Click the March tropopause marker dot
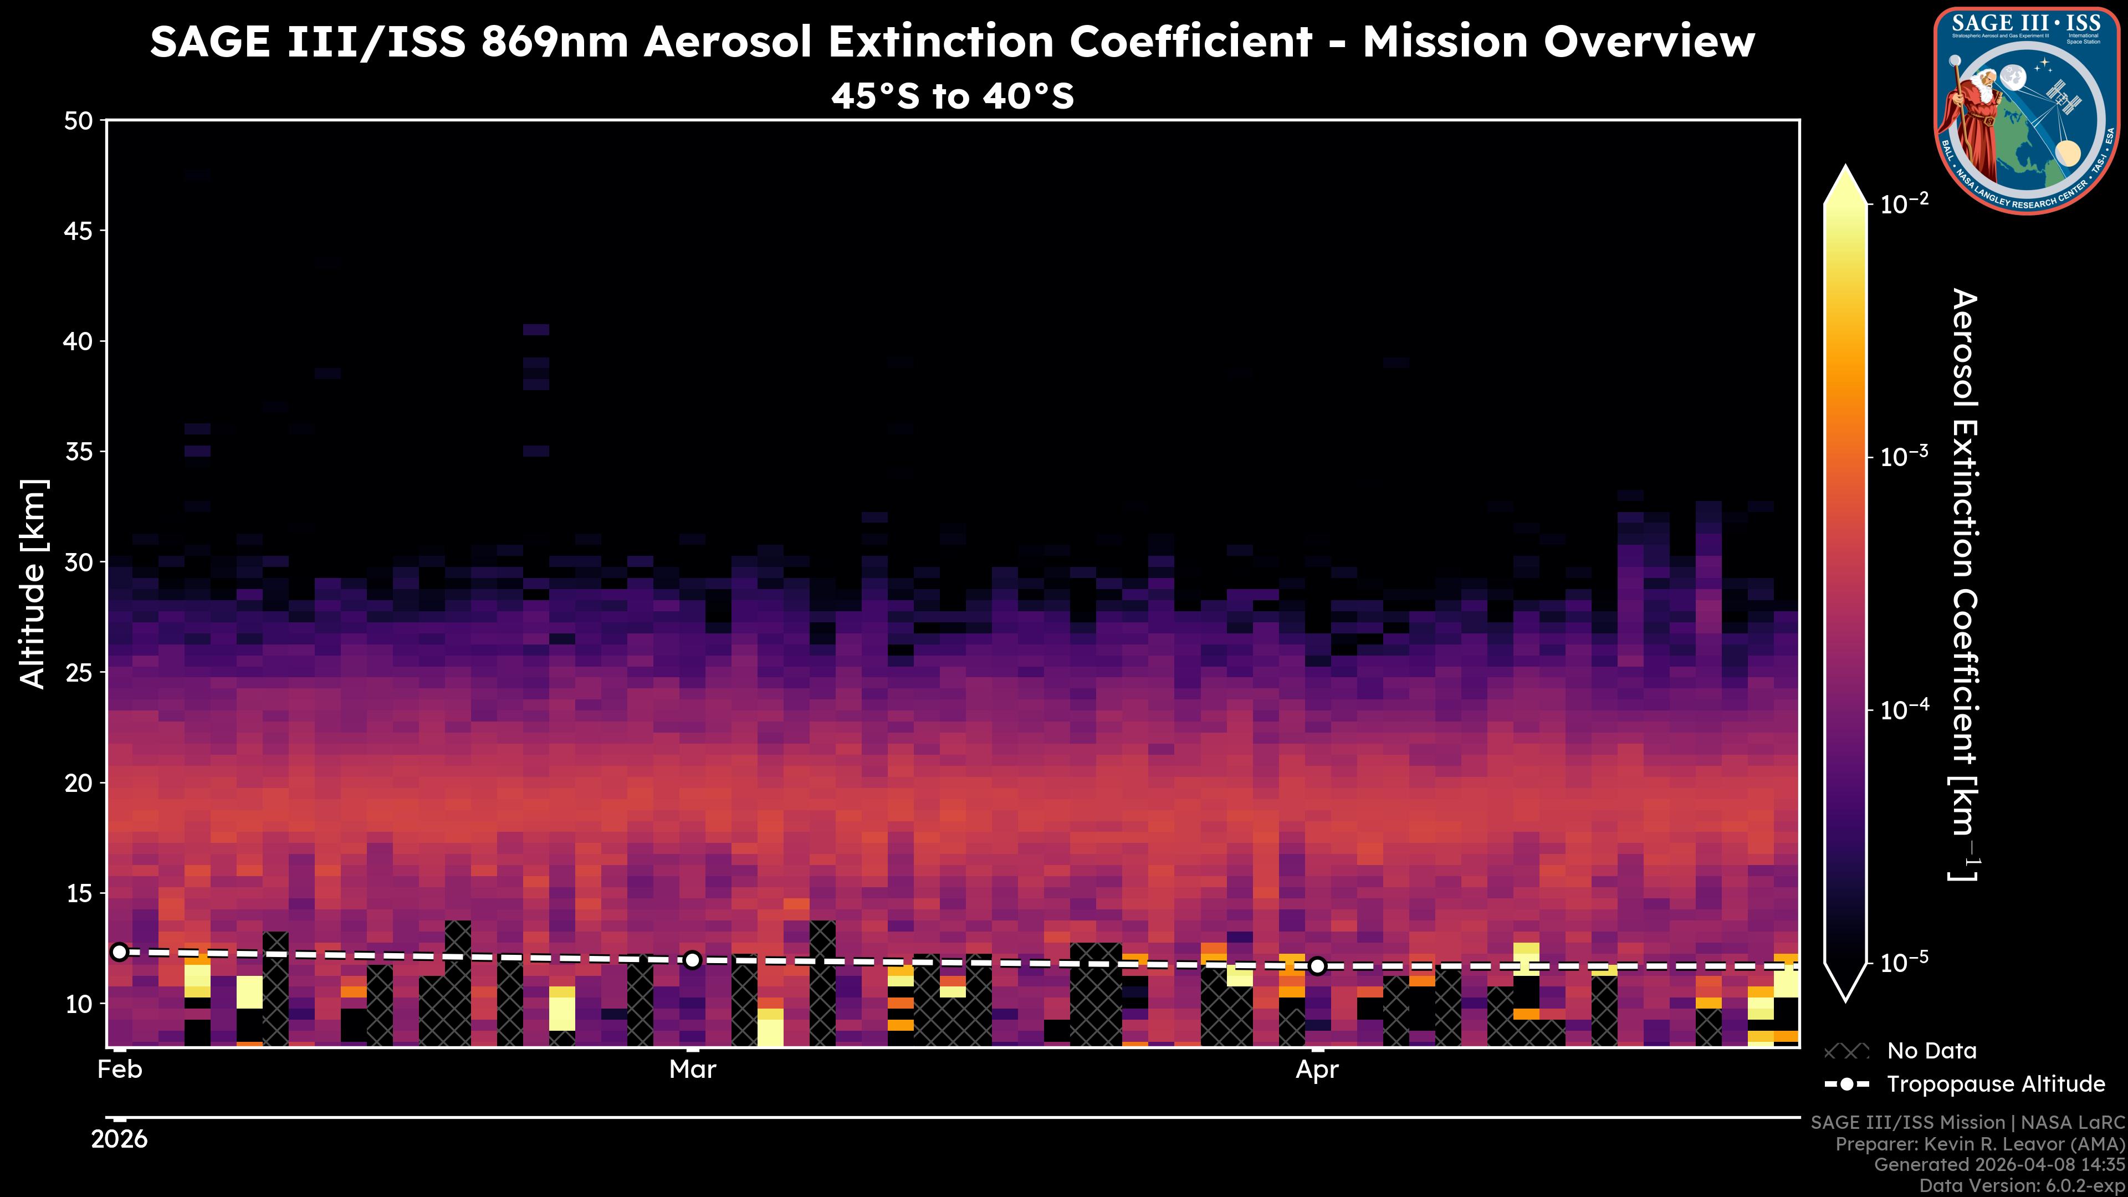The width and height of the screenshot is (2128, 1197). click(x=692, y=960)
